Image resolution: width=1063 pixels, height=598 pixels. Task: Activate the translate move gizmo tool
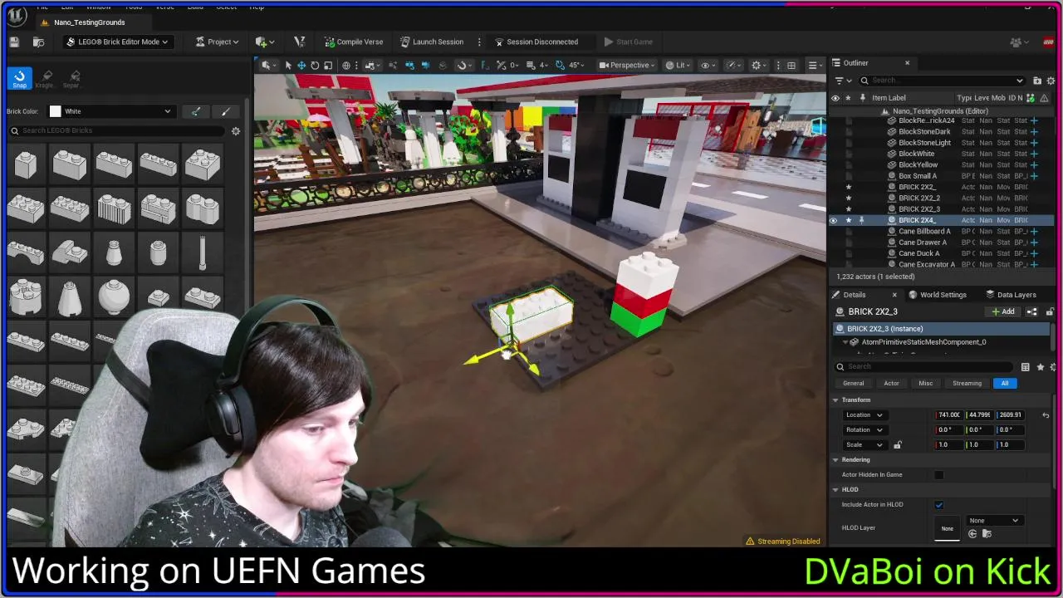click(301, 65)
